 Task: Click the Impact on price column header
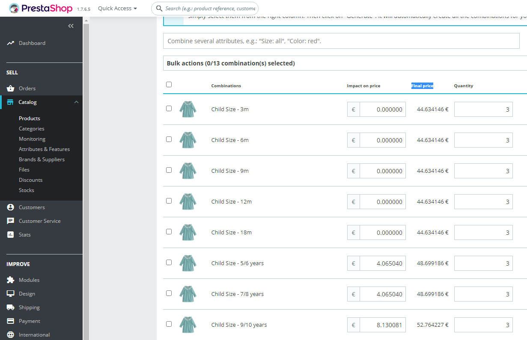click(x=363, y=86)
